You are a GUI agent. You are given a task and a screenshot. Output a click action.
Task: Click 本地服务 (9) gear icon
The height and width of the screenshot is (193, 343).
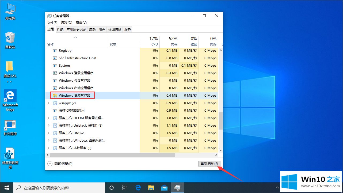tap(55, 148)
